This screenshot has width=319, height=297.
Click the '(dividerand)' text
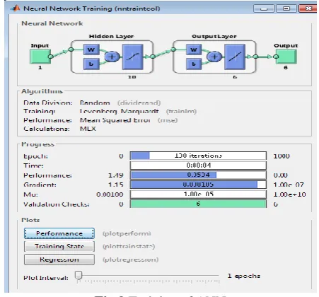[x=139, y=103]
